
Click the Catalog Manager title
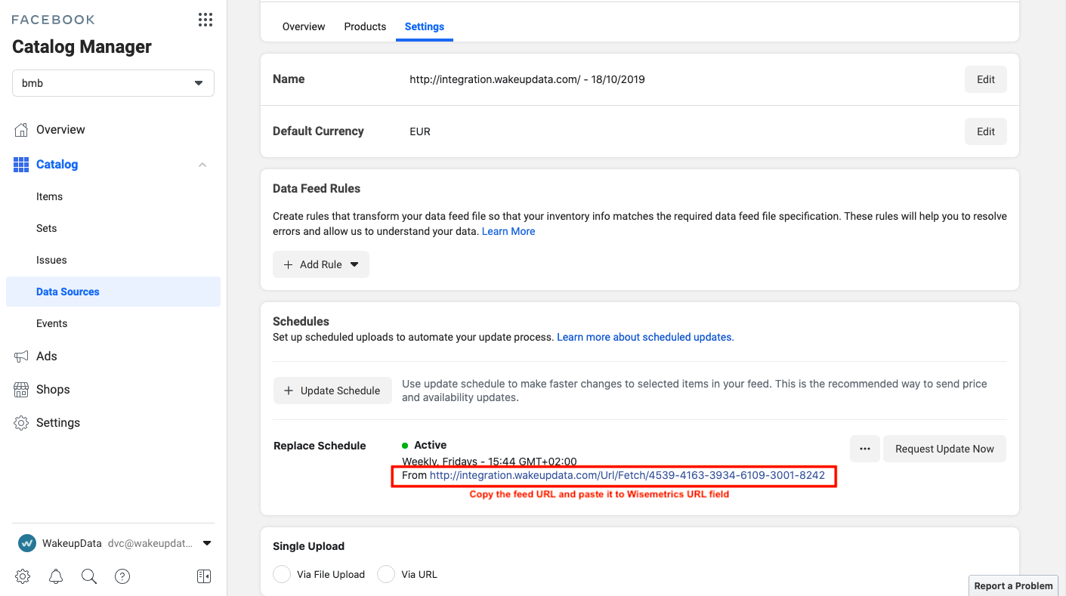82,47
